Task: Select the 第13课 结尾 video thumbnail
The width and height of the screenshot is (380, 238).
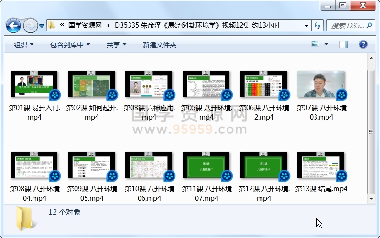Action: [x=321, y=165]
